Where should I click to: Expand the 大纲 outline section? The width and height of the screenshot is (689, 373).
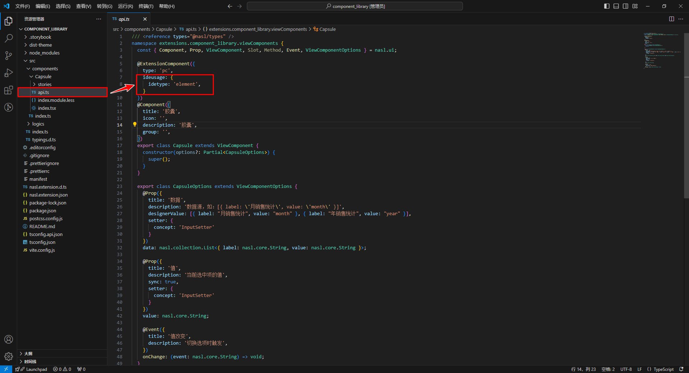tap(62, 354)
